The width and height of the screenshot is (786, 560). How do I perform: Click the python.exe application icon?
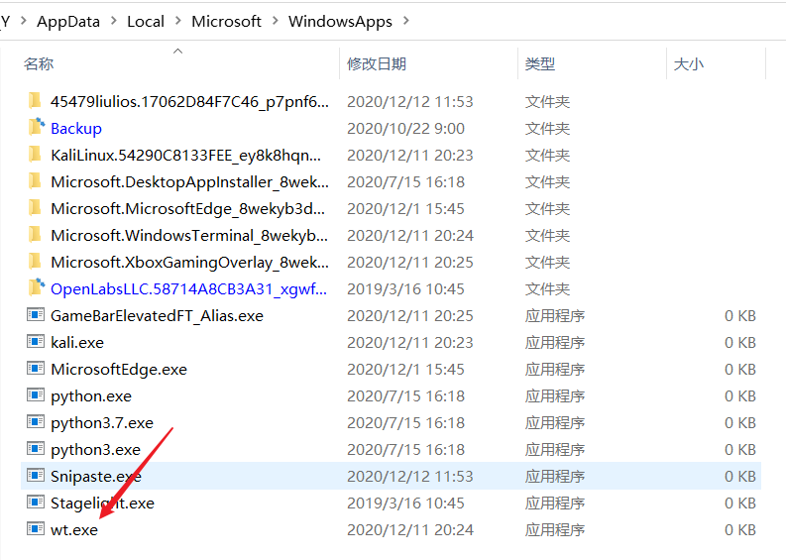(35, 395)
